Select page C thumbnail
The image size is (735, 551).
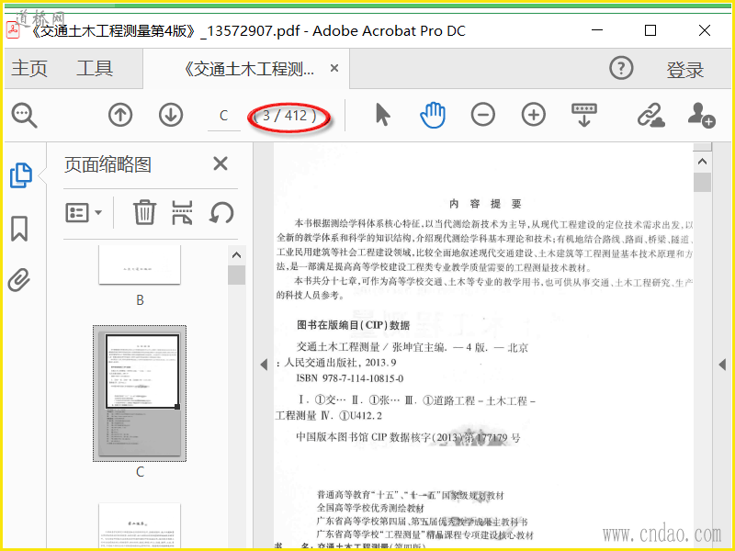[x=140, y=393]
